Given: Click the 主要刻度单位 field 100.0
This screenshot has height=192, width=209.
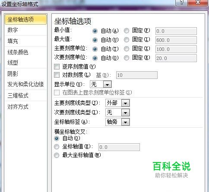Looking at the screenshot, I should tap(176, 49).
